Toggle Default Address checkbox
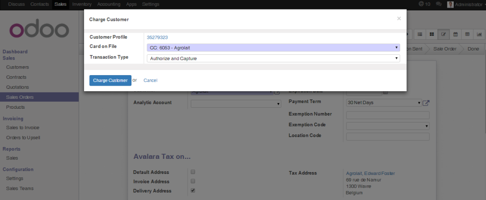The height and width of the screenshot is (200, 486). coord(193,172)
